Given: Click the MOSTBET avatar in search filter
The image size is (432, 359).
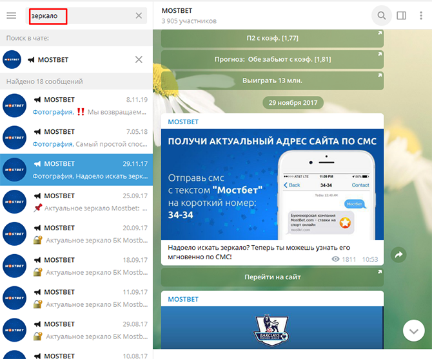Looking at the screenshot, I should point(12,59).
